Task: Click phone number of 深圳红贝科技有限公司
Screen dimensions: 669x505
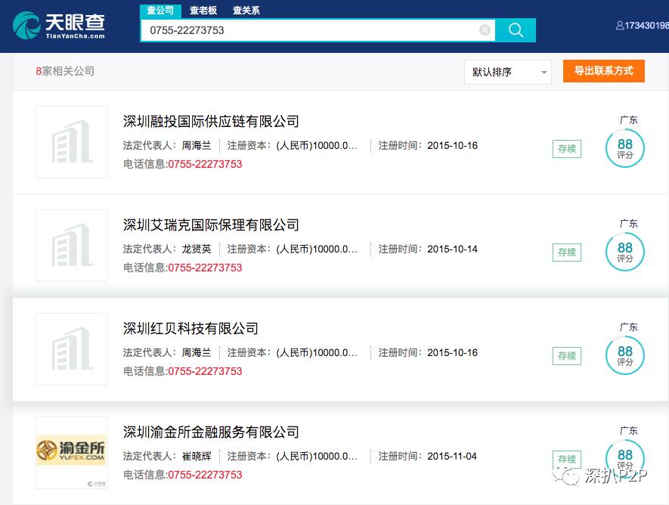Action: point(205,371)
